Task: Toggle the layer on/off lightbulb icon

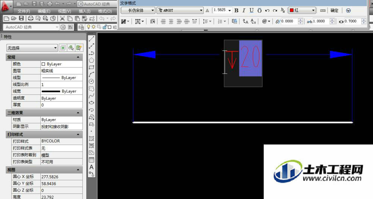Action: tap(88, 27)
